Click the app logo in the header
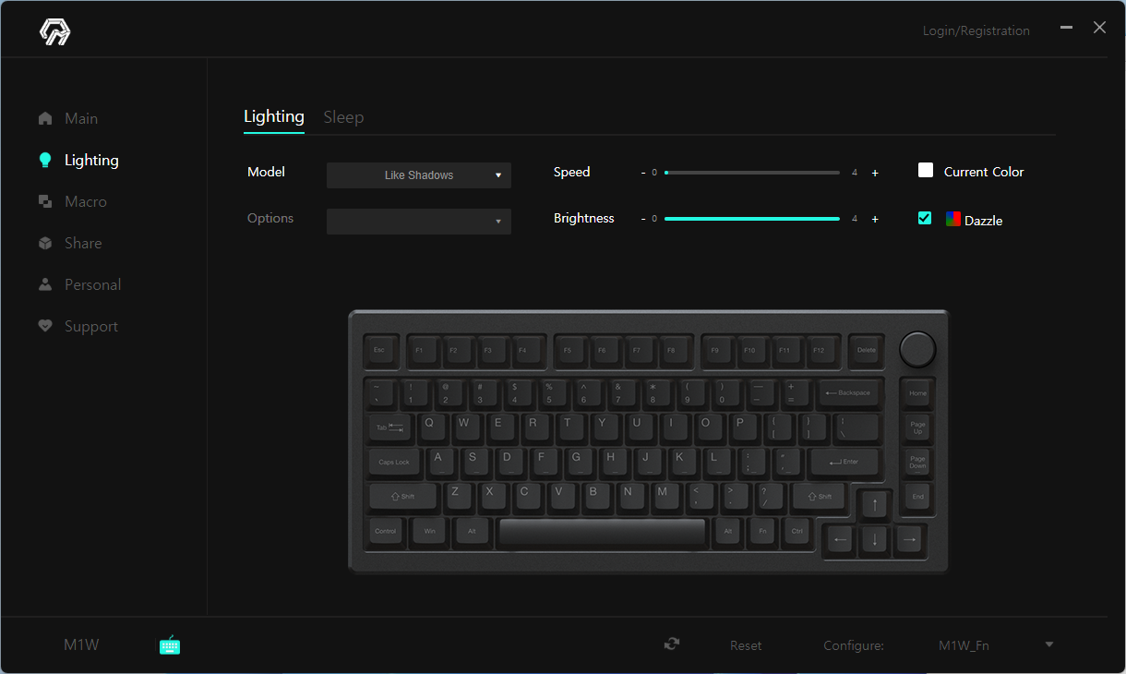 54,31
